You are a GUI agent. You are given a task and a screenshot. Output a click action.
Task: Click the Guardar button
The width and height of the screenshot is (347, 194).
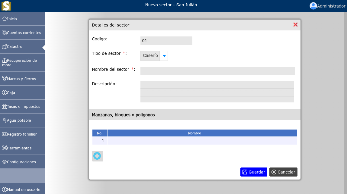(x=254, y=172)
